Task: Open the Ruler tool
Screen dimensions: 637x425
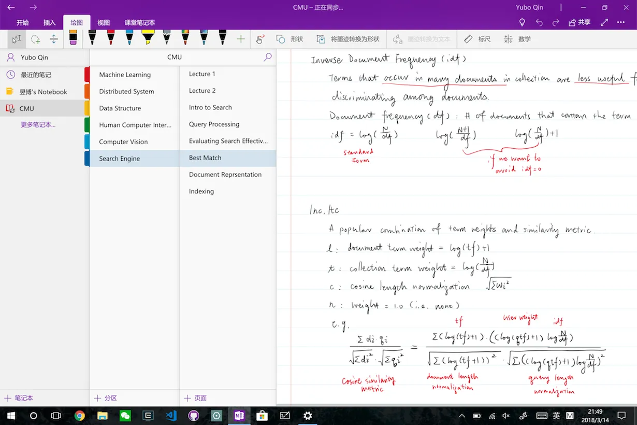Action: [x=477, y=39]
